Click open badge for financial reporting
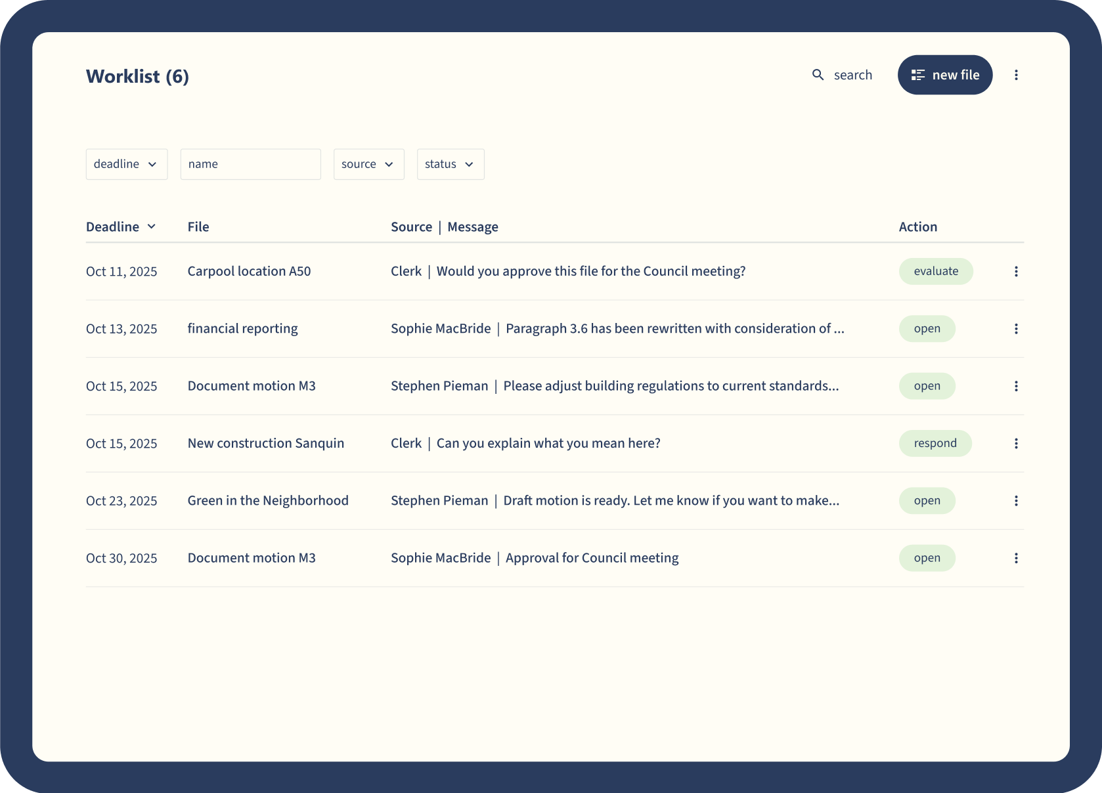This screenshot has height=793, width=1102. pyautogui.click(x=927, y=329)
